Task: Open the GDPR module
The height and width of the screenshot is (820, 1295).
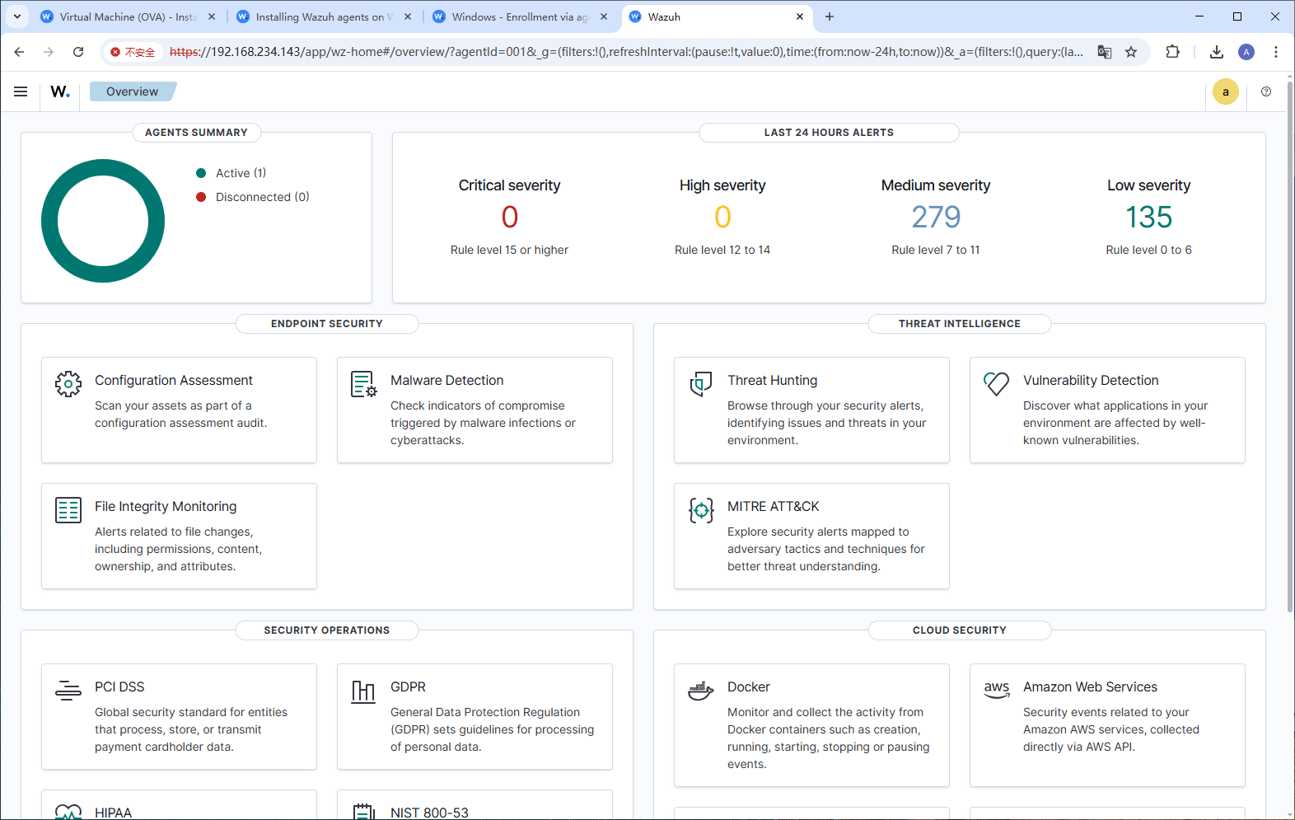Action: click(475, 716)
